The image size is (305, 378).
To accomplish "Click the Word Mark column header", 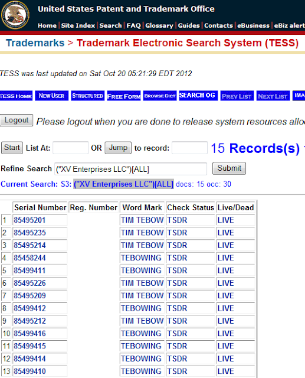I will coord(142,207).
